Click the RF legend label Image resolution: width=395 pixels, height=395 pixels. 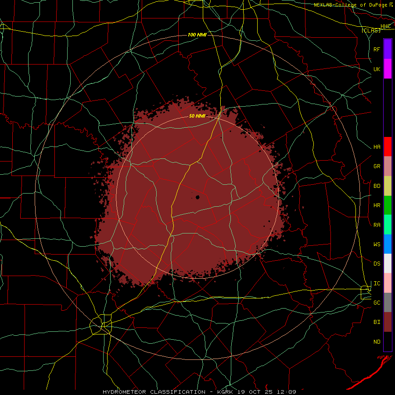pyautogui.click(x=377, y=49)
